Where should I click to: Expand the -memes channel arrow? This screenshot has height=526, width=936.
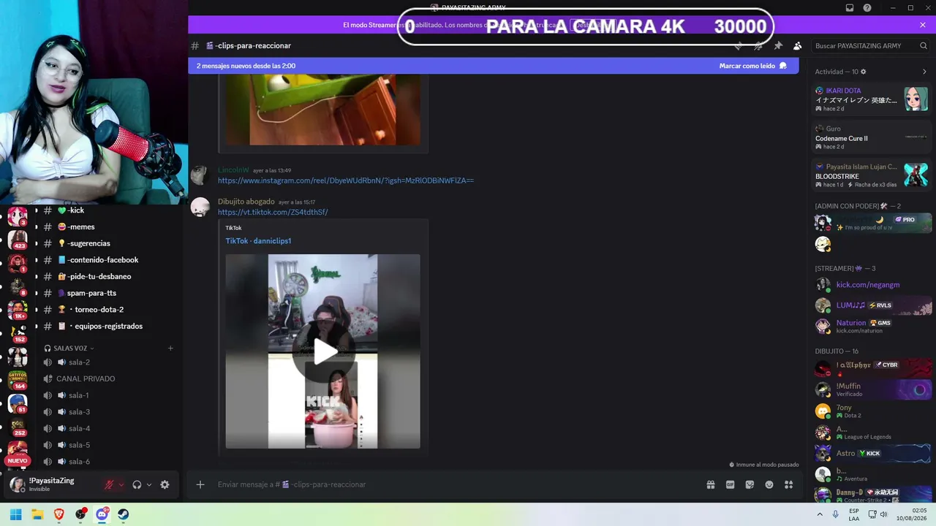coord(37,226)
